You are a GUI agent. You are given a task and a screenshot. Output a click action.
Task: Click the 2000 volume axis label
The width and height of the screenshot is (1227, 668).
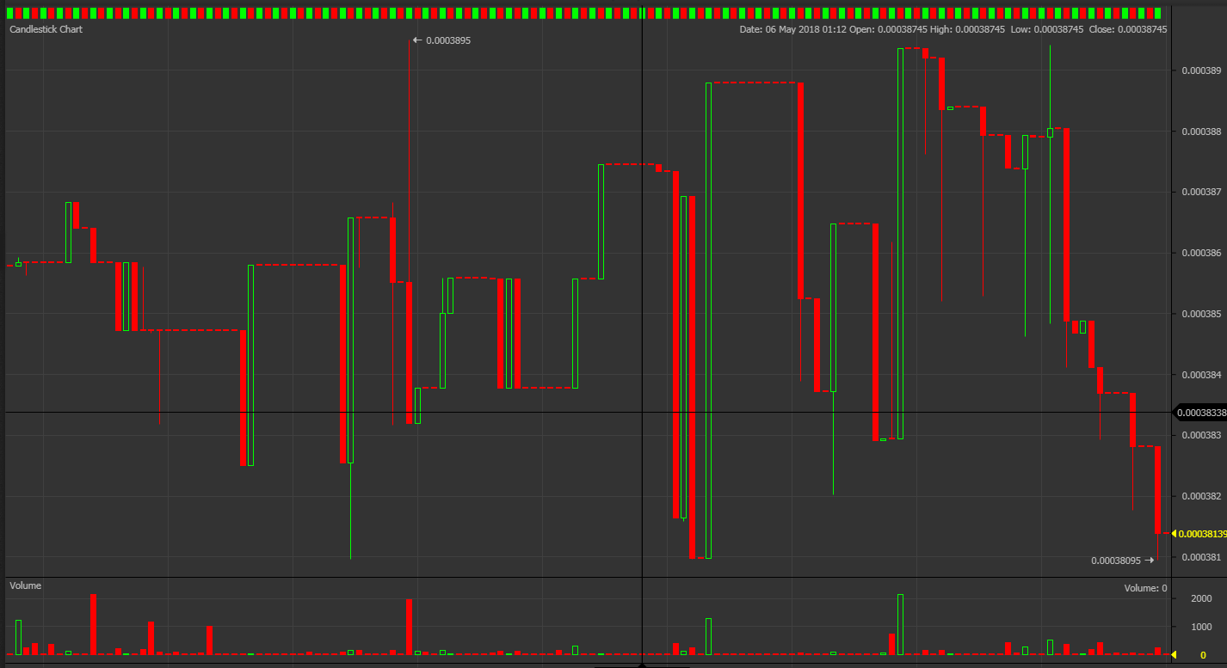tap(1202, 598)
